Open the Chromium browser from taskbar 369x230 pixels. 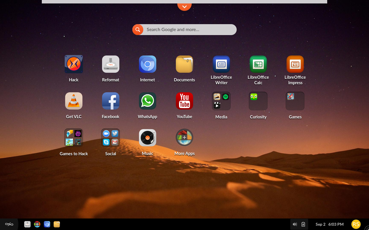[x=47, y=224]
